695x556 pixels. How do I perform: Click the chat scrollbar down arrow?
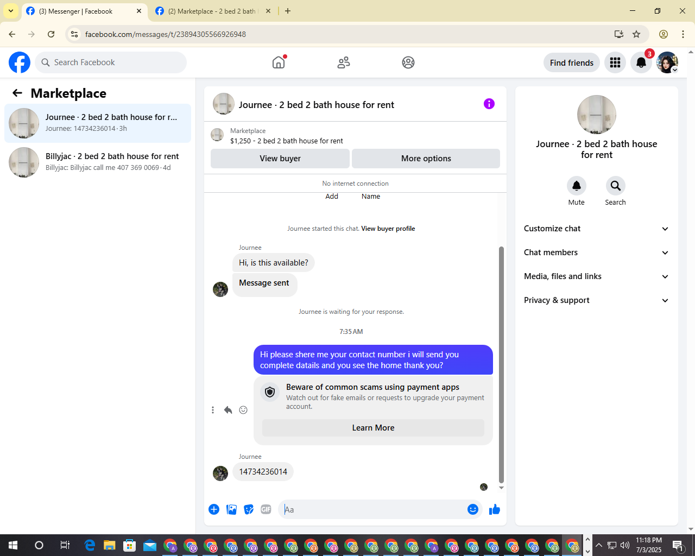click(501, 488)
